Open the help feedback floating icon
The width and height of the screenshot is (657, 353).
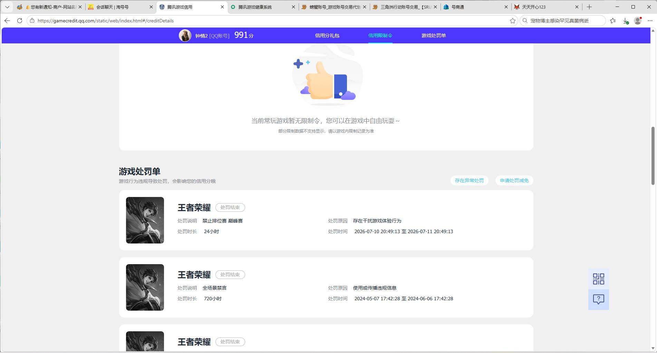pyautogui.click(x=598, y=299)
